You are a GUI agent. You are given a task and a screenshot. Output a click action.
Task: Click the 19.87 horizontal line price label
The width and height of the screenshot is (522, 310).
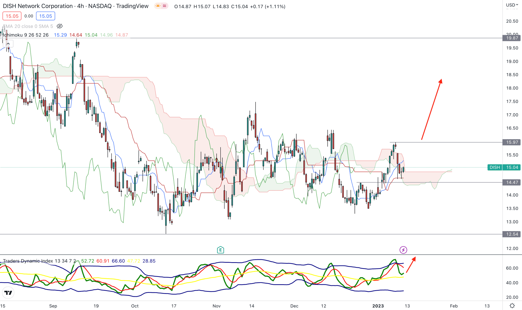tap(512, 38)
